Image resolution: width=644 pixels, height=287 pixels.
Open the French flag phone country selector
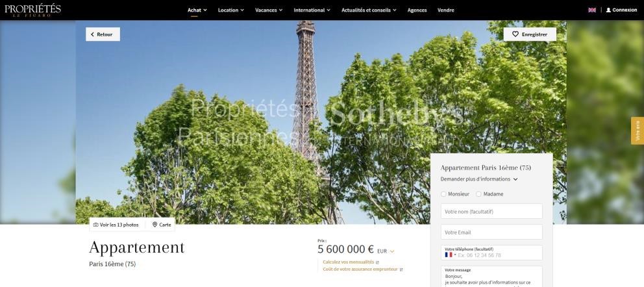pos(450,255)
